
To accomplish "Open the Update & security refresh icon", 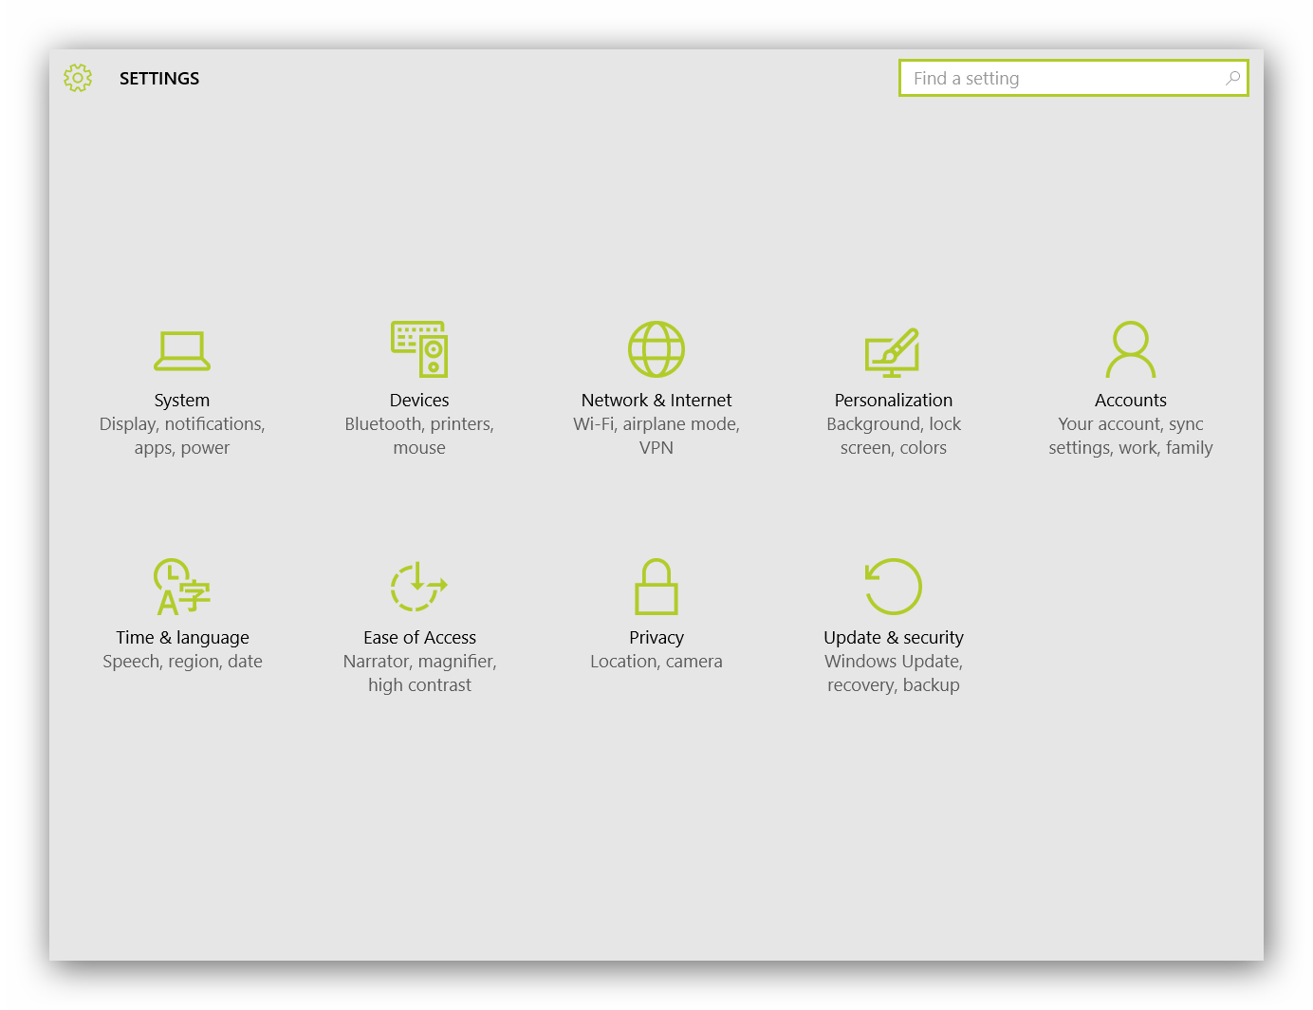I will click(x=894, y=587).
